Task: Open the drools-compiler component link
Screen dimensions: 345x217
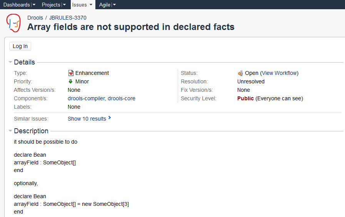Action: point(86,98)
